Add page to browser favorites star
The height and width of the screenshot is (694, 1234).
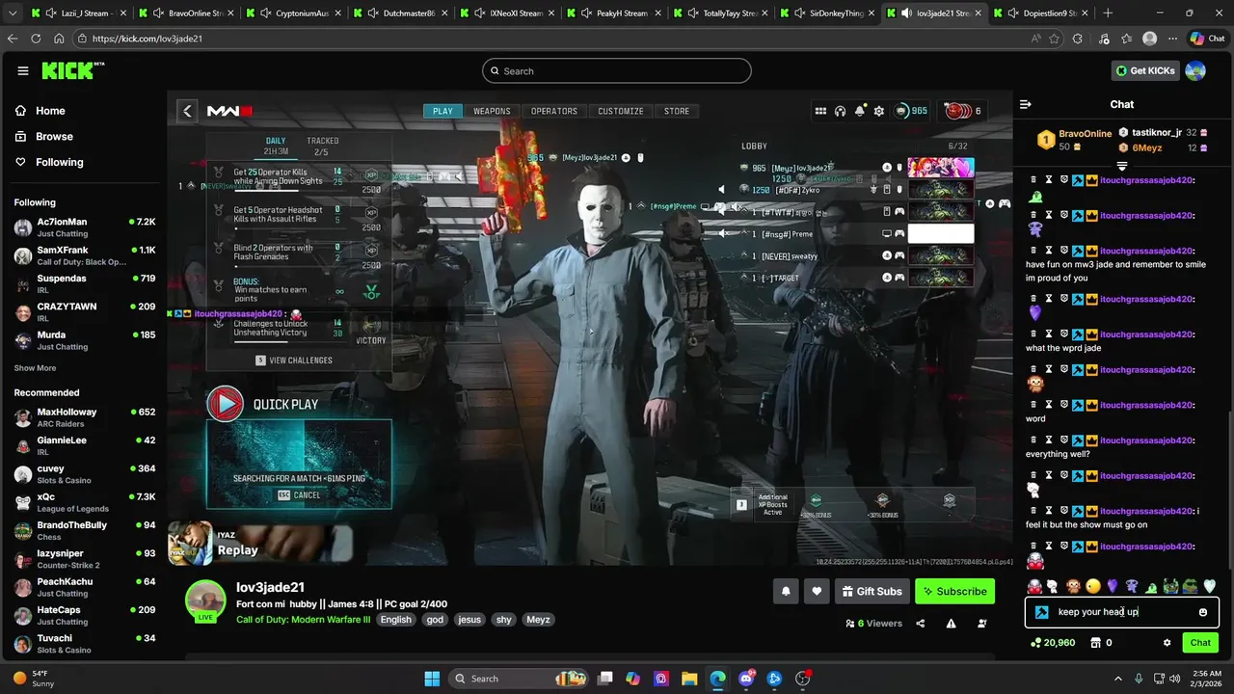1055,39
